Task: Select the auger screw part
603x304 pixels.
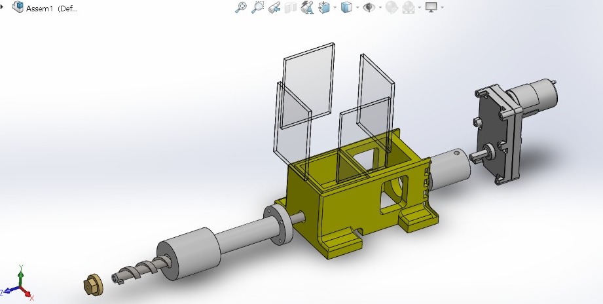Action: pos(141,269)
